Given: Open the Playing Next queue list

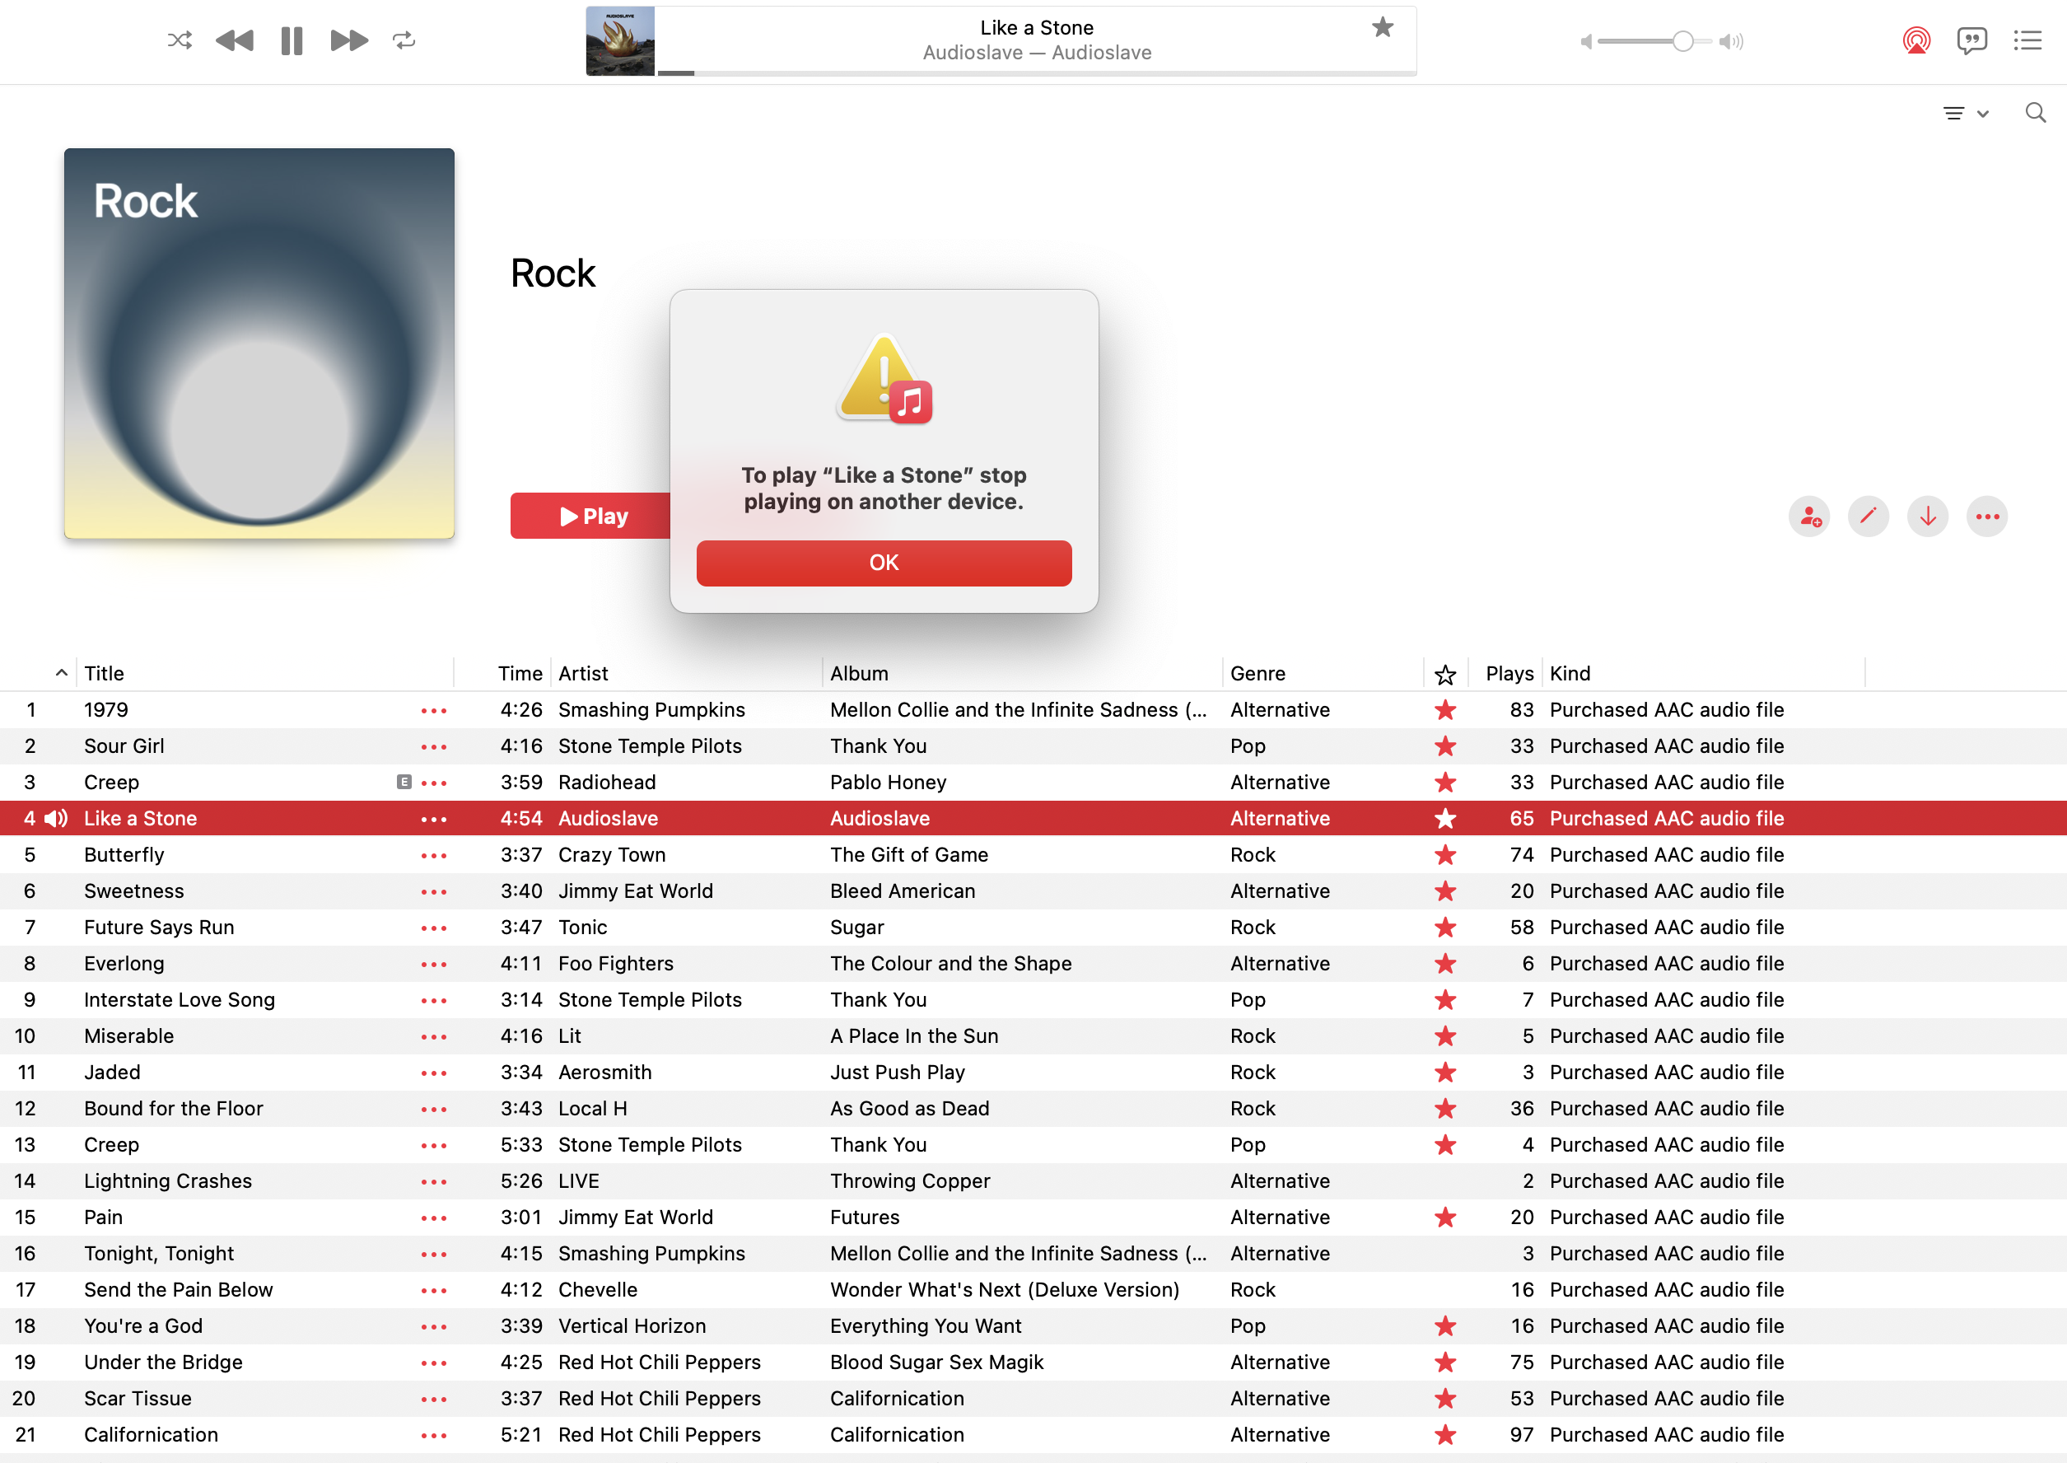Looking at the screenshot, I should pyautogui.click(x=2027, y=40).
